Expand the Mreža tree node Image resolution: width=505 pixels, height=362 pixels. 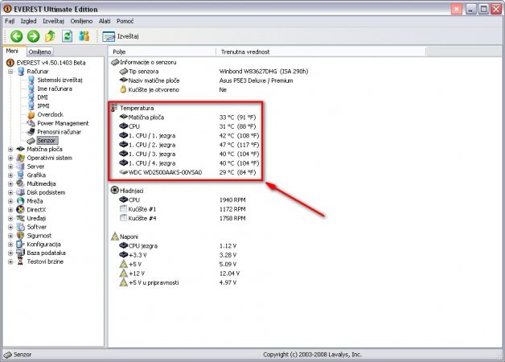pyautogui.click(x=10, y=201)
